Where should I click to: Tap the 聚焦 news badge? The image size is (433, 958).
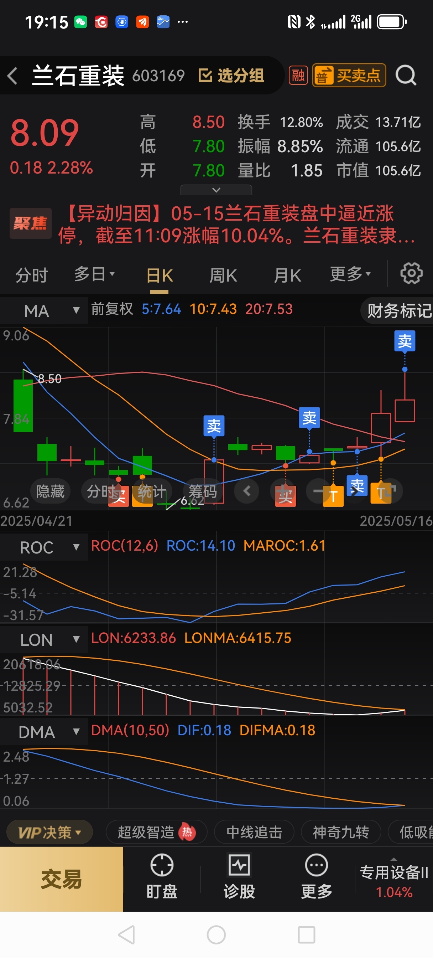(x=30, y=223)
